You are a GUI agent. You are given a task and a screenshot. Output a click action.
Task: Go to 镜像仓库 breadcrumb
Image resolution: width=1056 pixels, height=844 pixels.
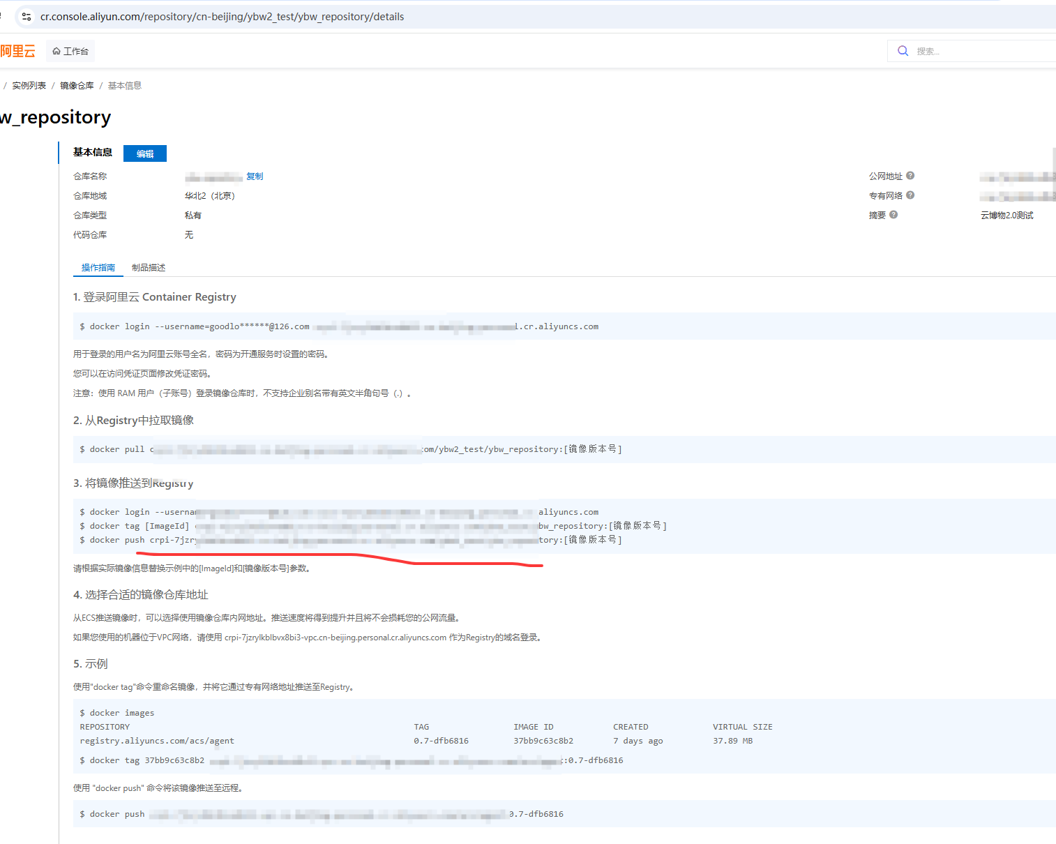(x=77, y=86)
